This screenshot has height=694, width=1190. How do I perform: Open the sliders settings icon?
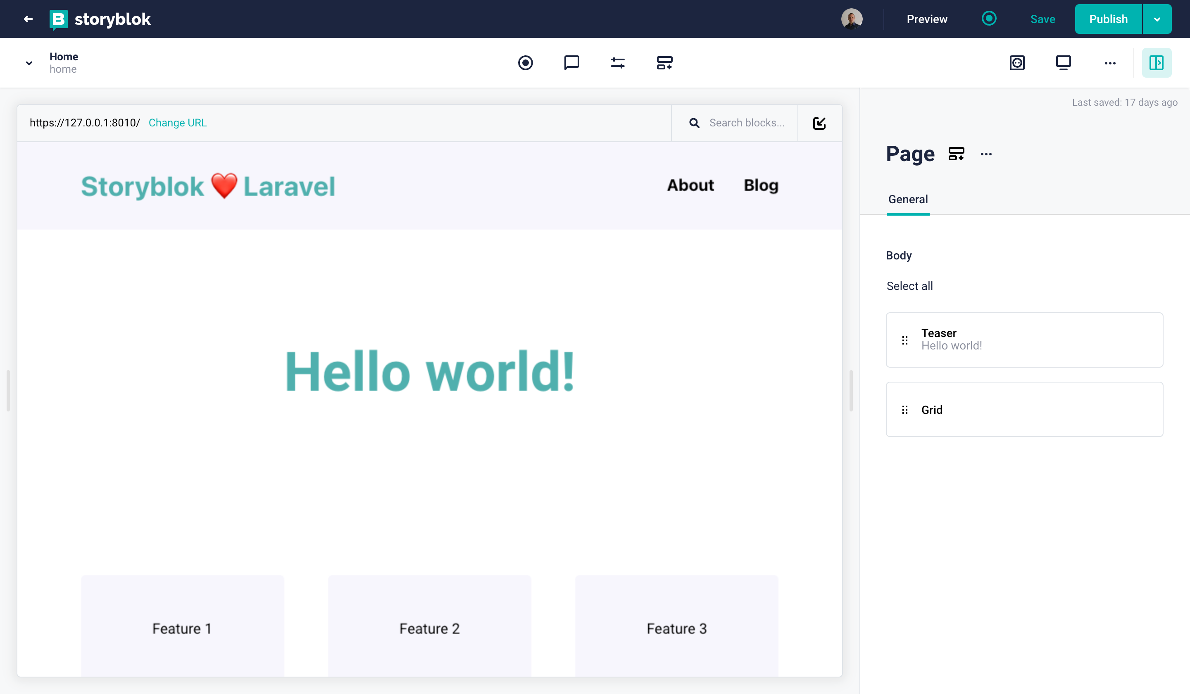coord(618,63)
